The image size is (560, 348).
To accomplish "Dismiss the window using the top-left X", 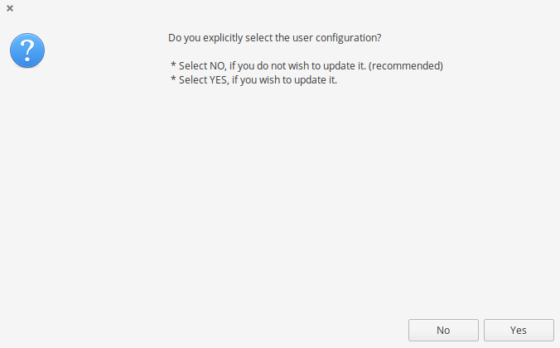I will [10, 8].
